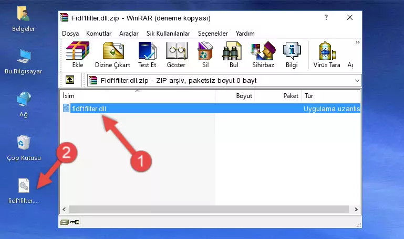Click the horizontal scrollbar track
The image size is (404, 239).
point(209,209)
